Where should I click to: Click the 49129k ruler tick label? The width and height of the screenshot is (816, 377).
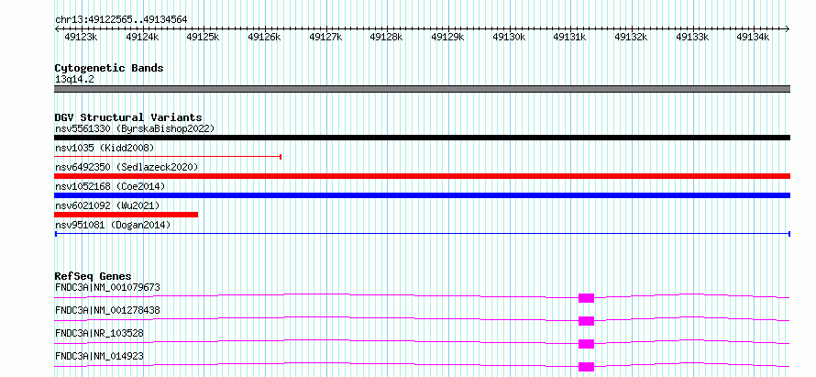[x=447, y=37]
